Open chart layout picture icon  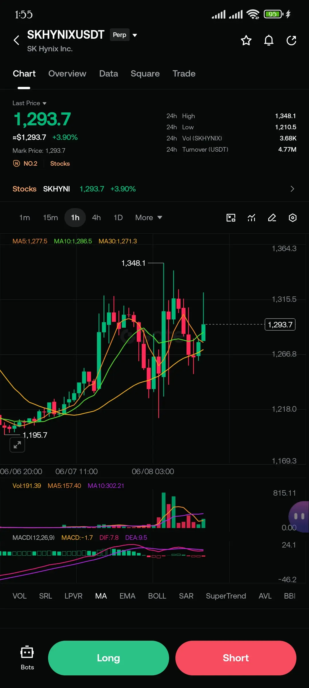pos(231,218)
